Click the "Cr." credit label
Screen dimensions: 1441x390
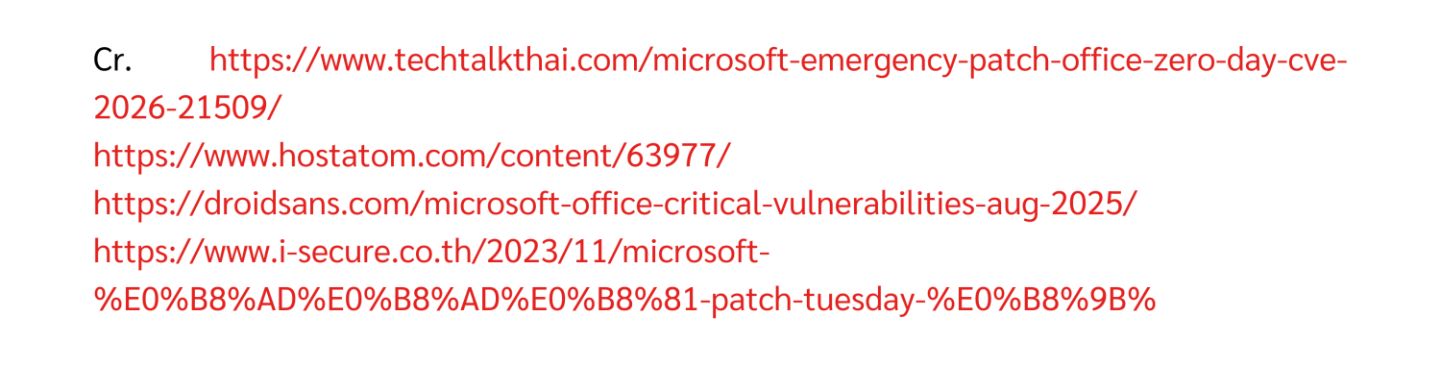coord(112,61)
